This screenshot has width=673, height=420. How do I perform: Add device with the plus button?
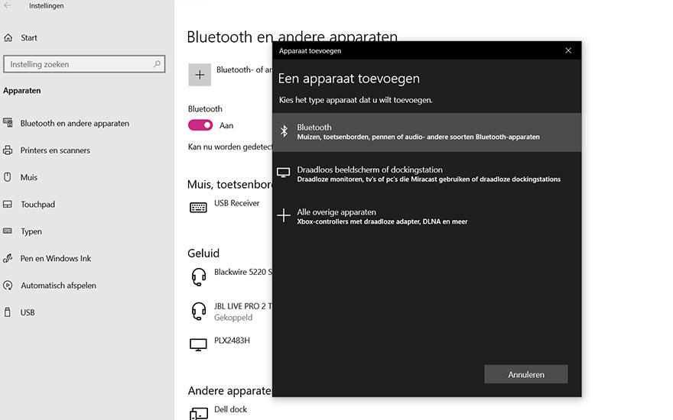click(200, 75)
